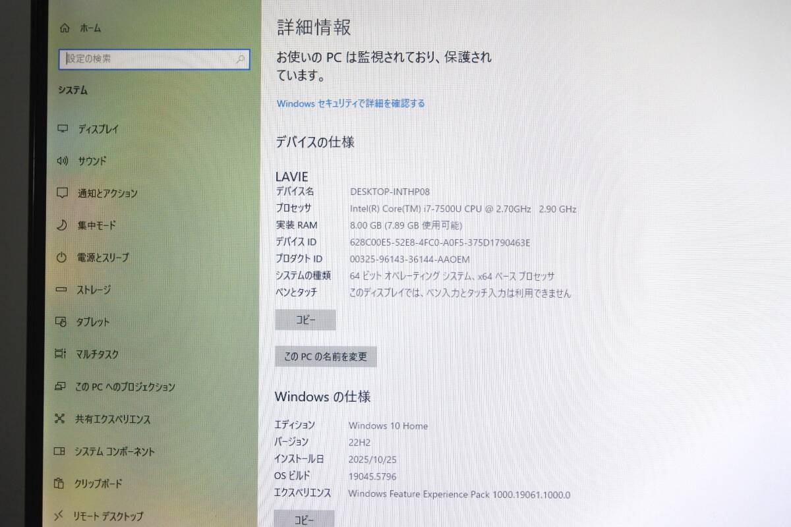Select the 電源とスリープ power icon
The height and width of the screenshot is (527, 791).
[x=62, y=258]
